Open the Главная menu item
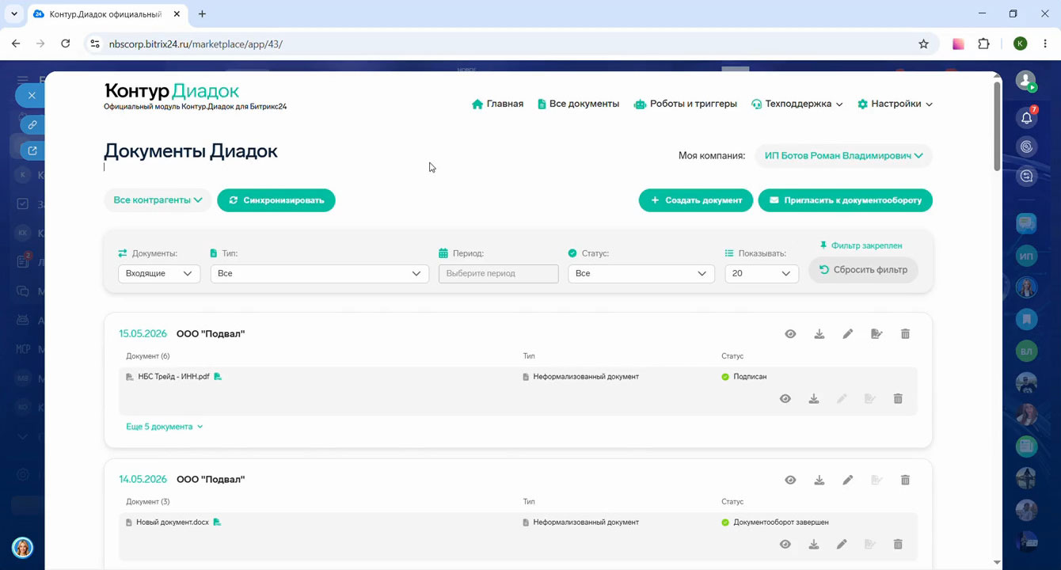This screenshot has width=1061, height=570. (497, 104)
